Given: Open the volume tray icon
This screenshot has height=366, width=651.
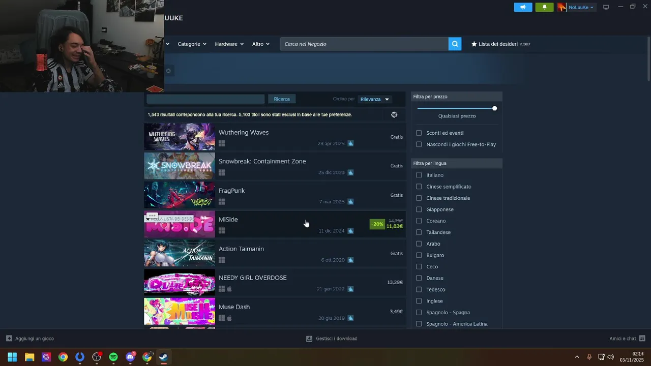Looking at the screenshot, I should coord(611,357).
